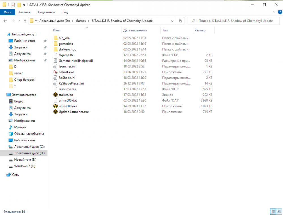The height and width of the screenshot is (215, 283).
Task: Click the oalinst.exe application icon
Action: coord(55,72)
